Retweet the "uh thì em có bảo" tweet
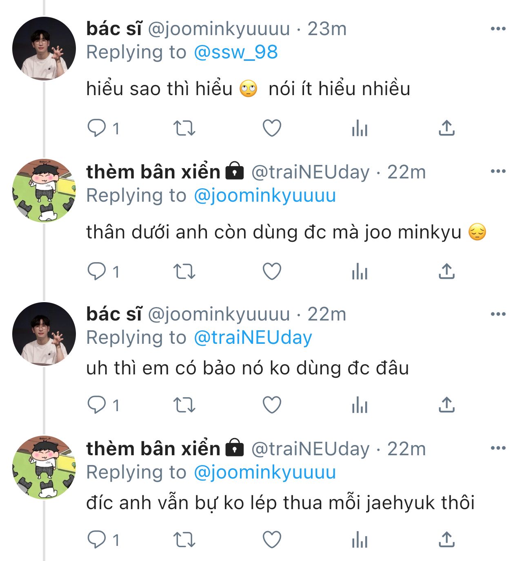This screenshot has width=524, height=561. [x=184, y=405]
